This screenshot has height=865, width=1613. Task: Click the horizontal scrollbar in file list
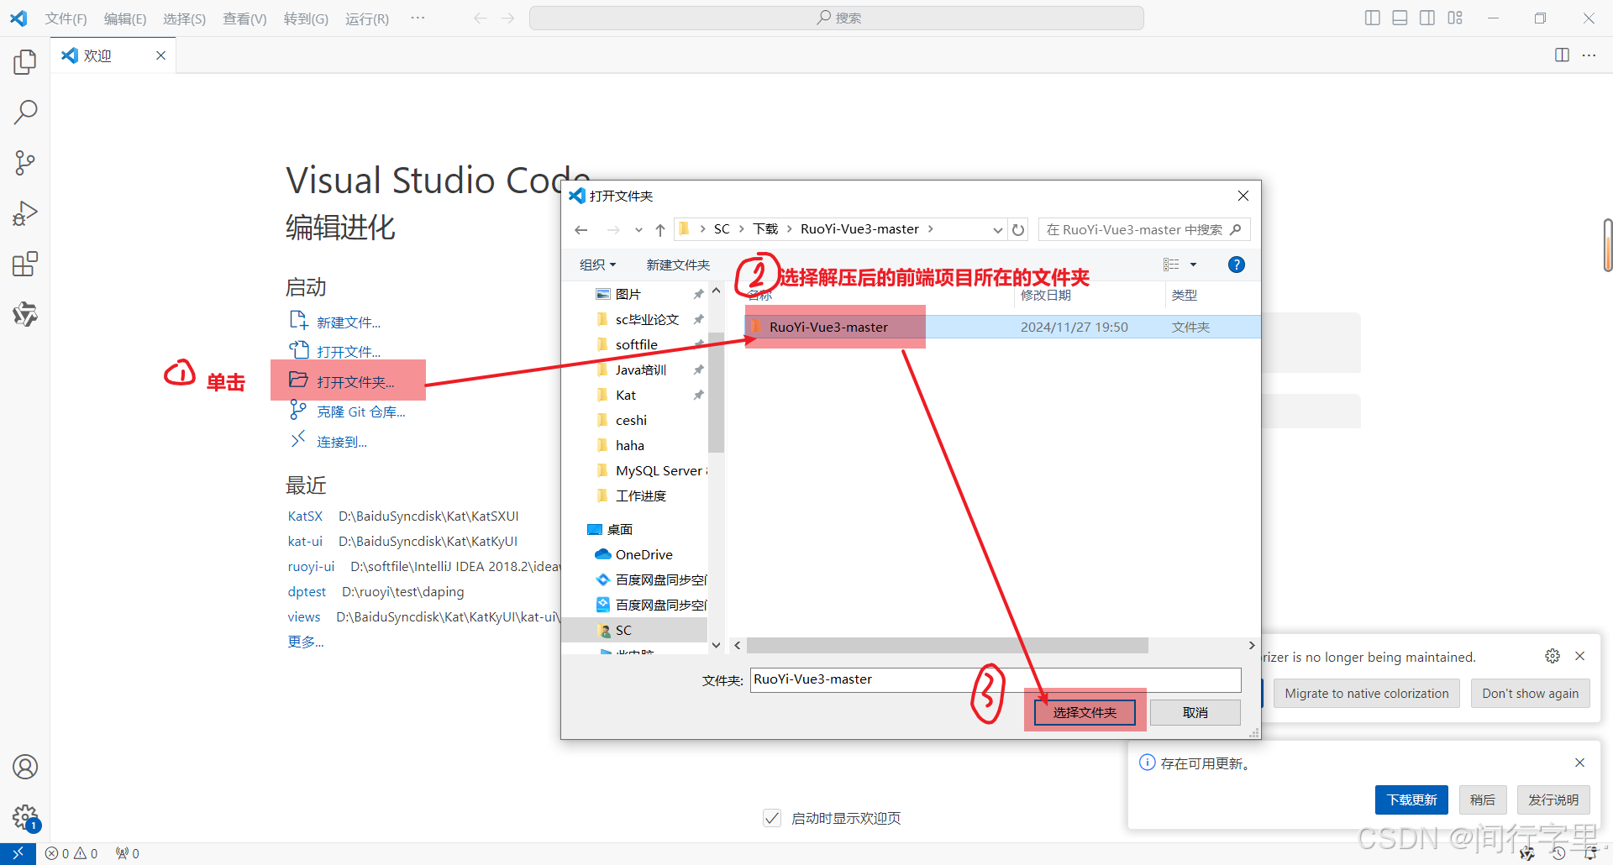(947, 645)
